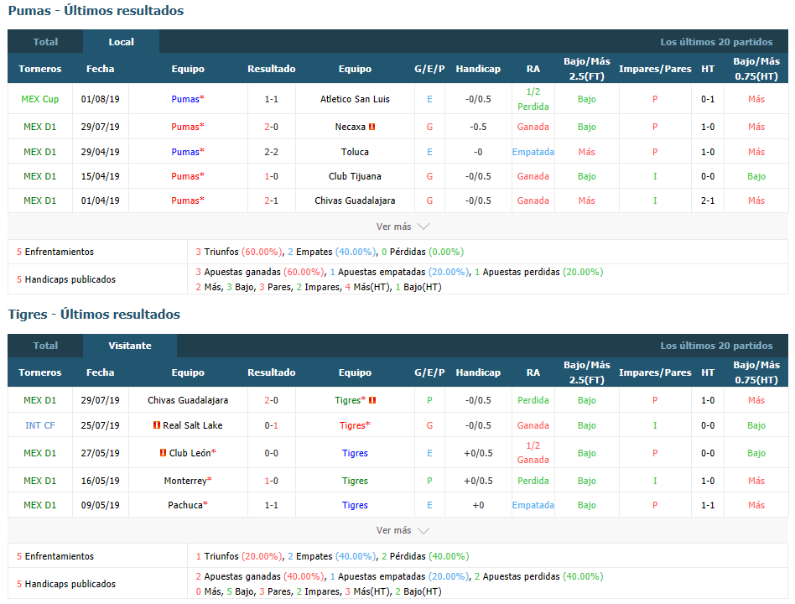Click Tigres in the Monterrey row
Screen dimensions: 795x604
[x=355, y=480]
